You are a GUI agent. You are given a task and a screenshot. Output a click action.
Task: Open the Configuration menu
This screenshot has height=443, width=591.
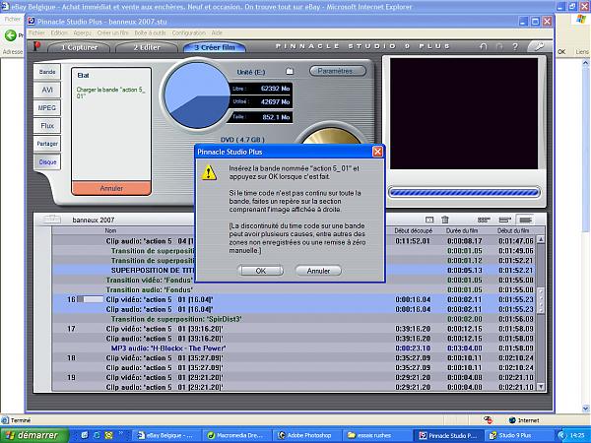coord(189,33)
